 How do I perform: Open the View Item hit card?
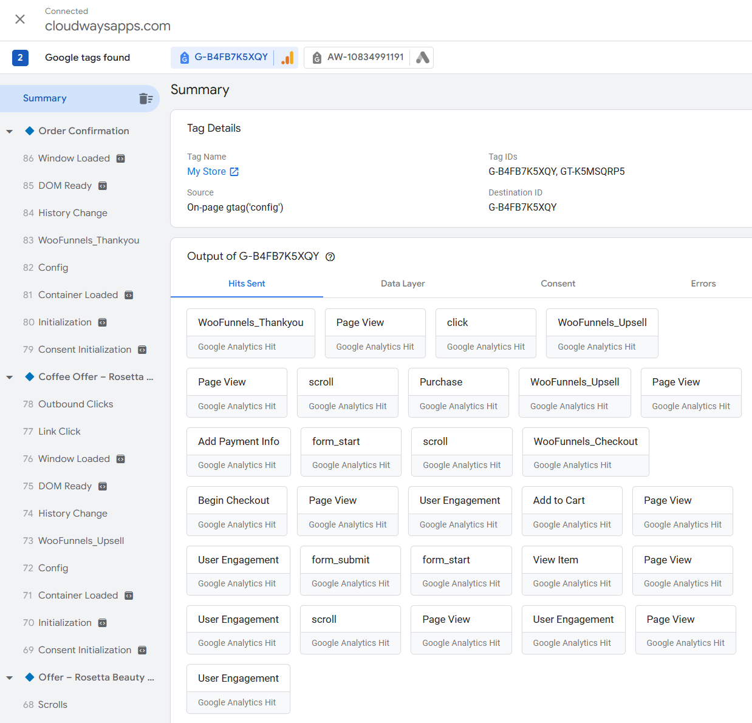[572, 571]
